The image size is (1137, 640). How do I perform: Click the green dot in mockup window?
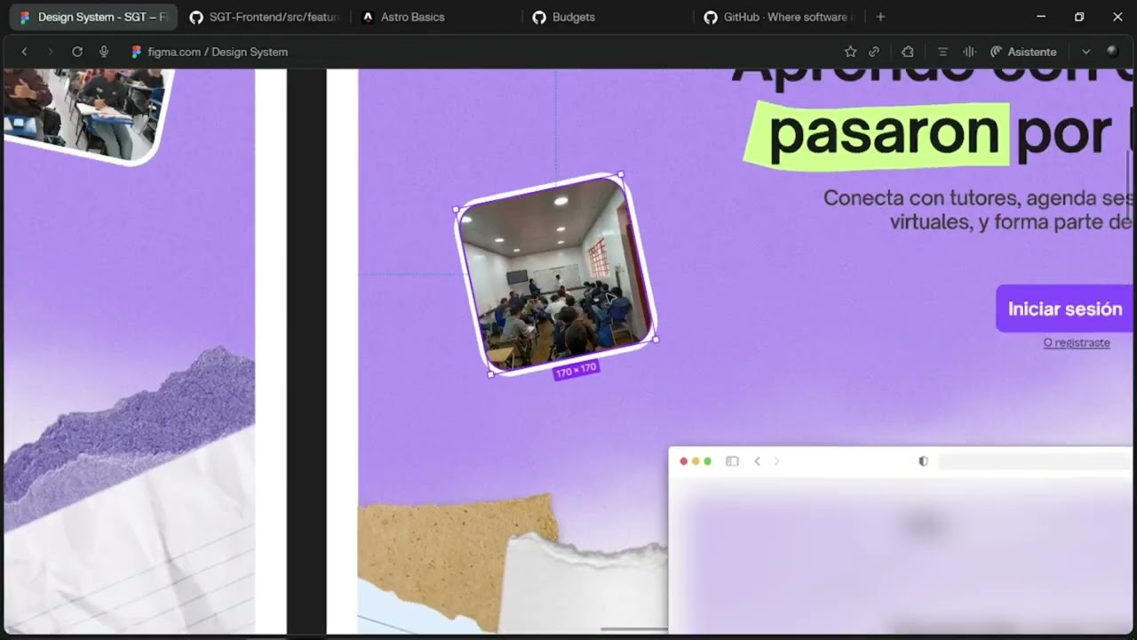pyautogui.click(x=707, y=461)
